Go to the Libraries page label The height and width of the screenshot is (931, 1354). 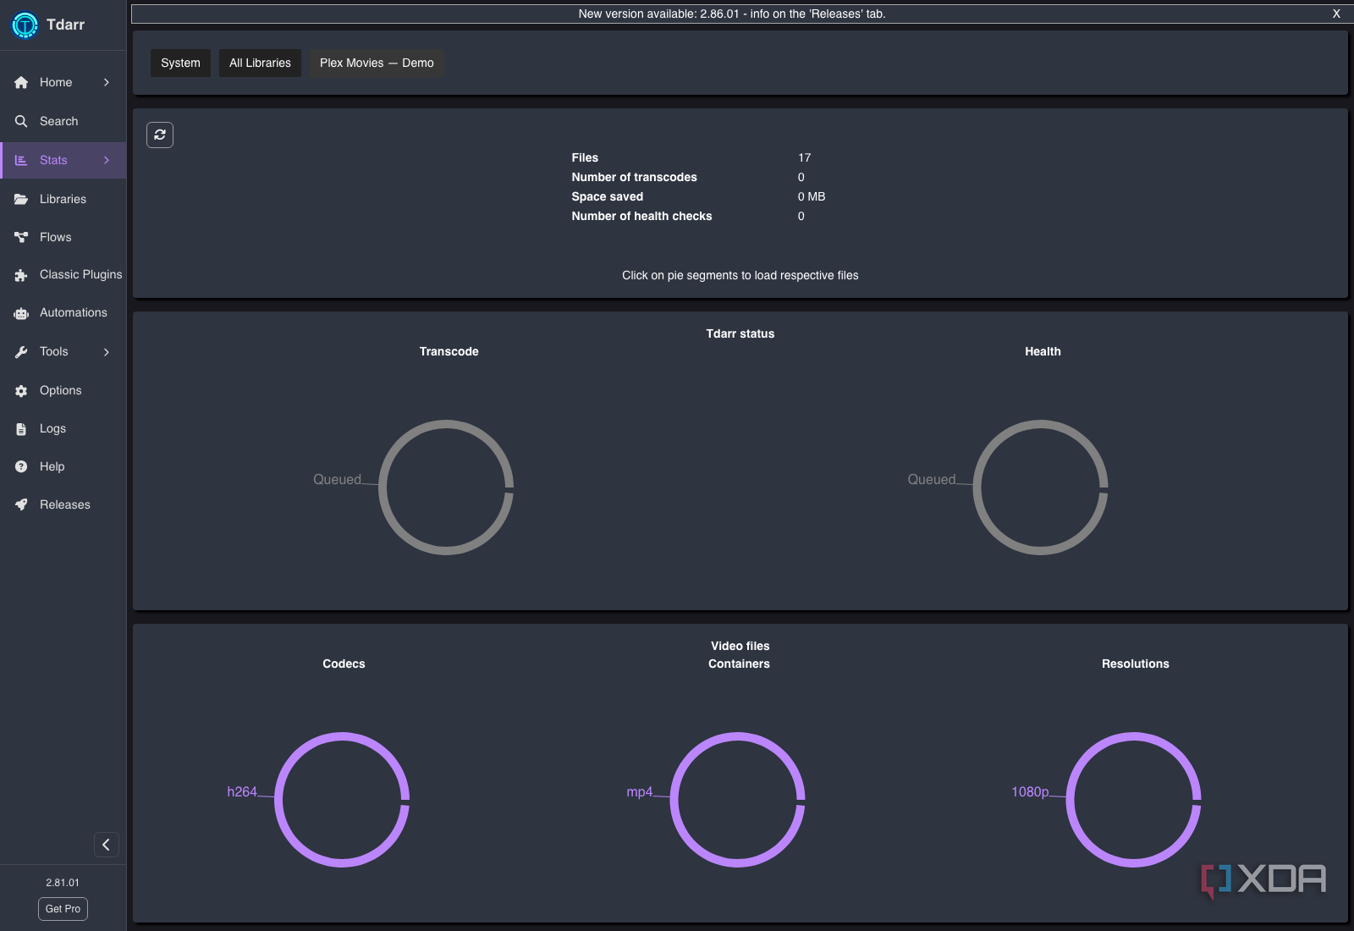coord(63,200)
